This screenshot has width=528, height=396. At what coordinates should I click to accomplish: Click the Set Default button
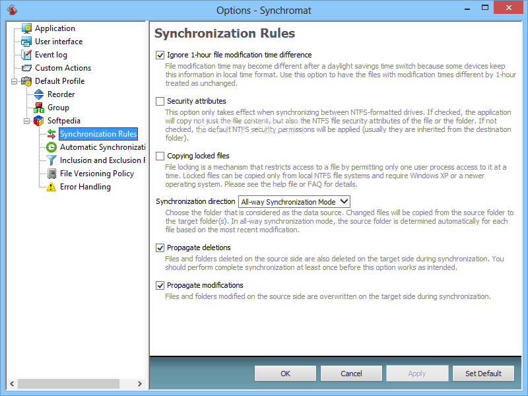pos(483,374)
